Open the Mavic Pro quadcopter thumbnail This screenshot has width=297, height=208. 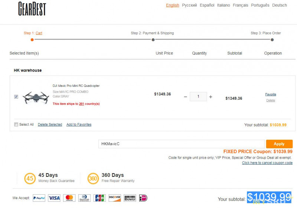(36, 98)
